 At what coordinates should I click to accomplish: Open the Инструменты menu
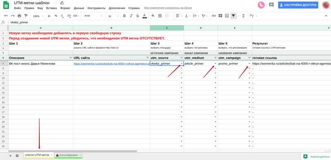pyautogui.click(x=96, y=8)
